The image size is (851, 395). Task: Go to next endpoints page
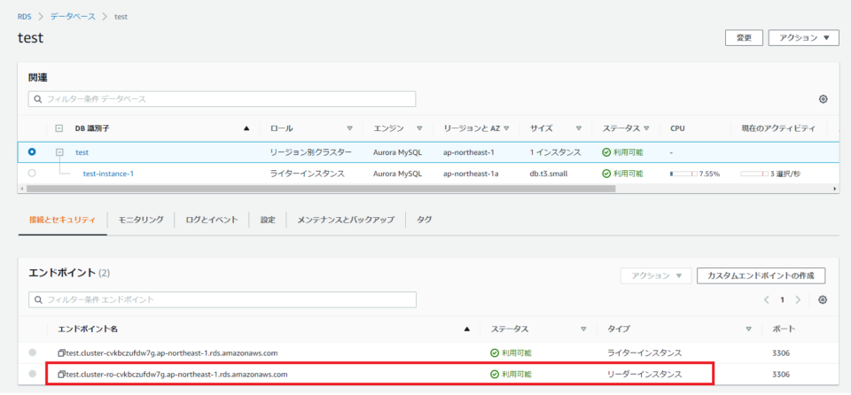click(798, 299)
